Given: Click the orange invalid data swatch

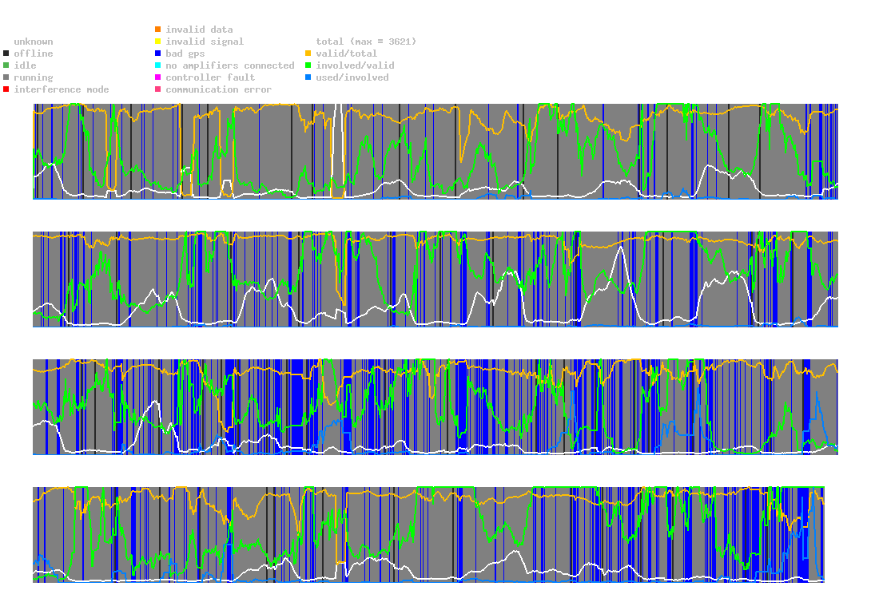Looking at the screenshot, I should point(158,29).
